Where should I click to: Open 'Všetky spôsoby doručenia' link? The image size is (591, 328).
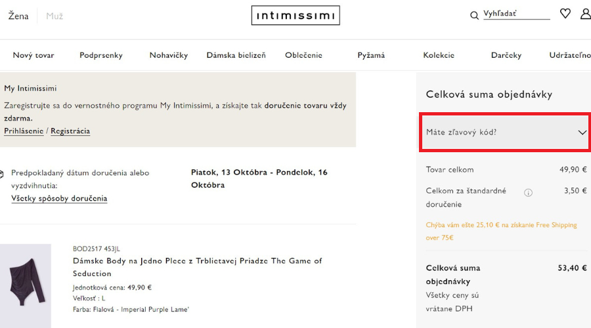coord(59,198)
